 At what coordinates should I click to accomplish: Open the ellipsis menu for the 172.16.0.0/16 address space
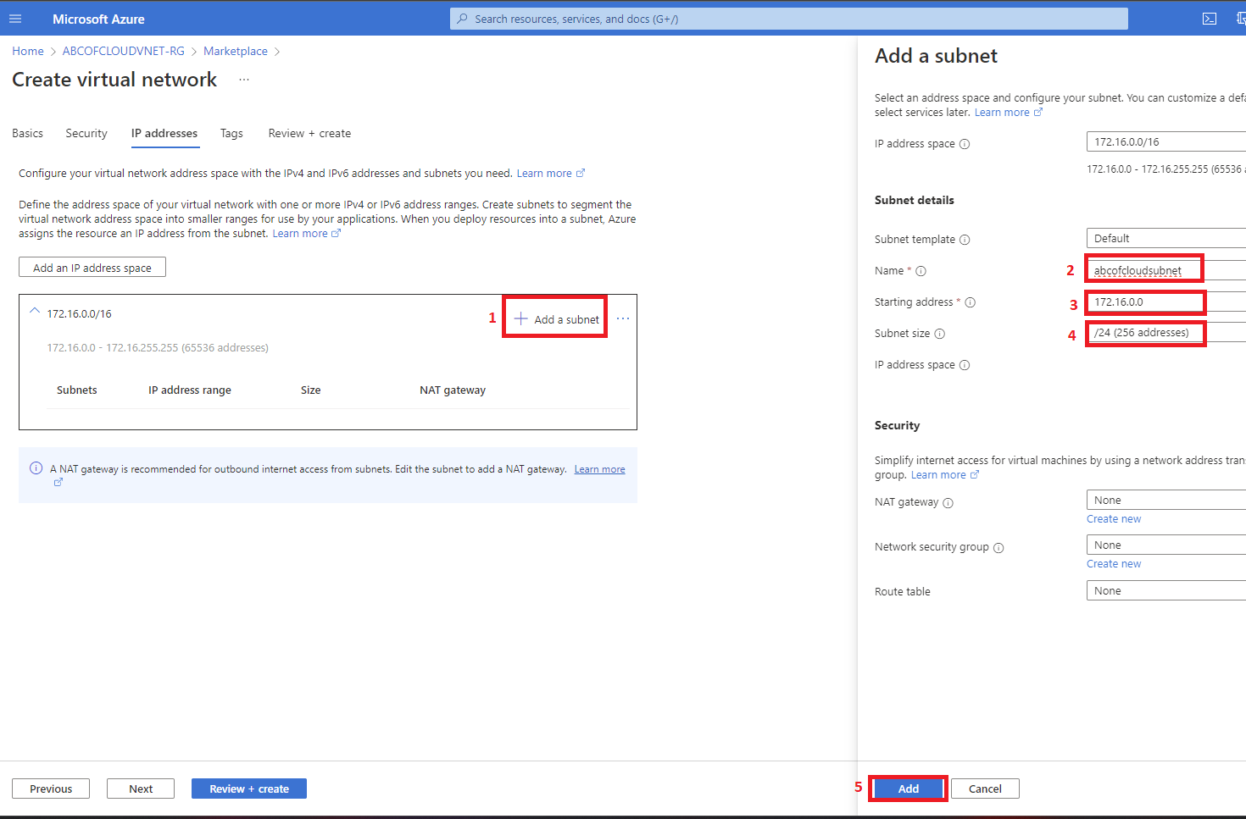[623, 318]
